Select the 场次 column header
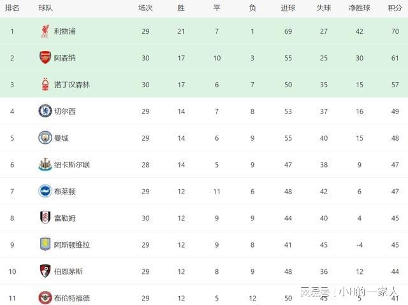Screen dimensions: 408x305 pos(145,8)
